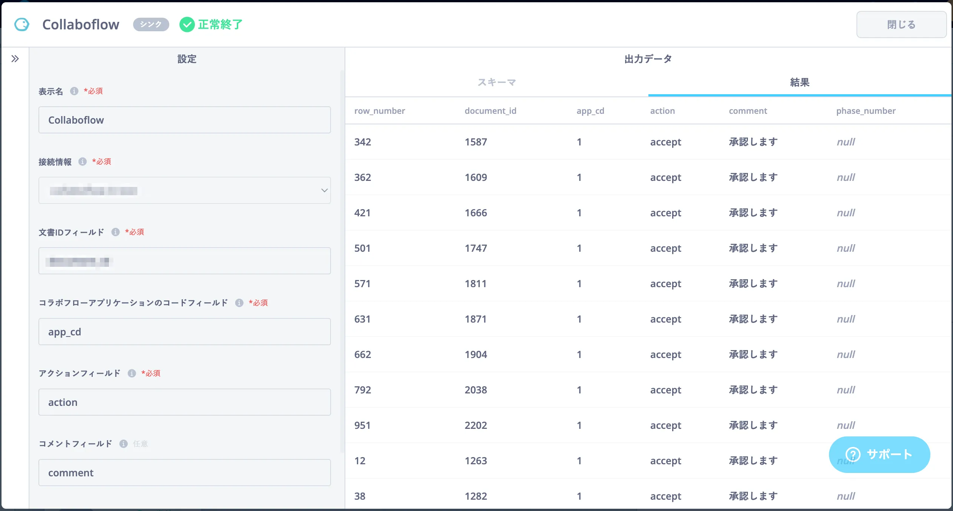This screenshot has height=511, width=953.
Task: Open the サポート help button
Action: click(x=879, y=454)
